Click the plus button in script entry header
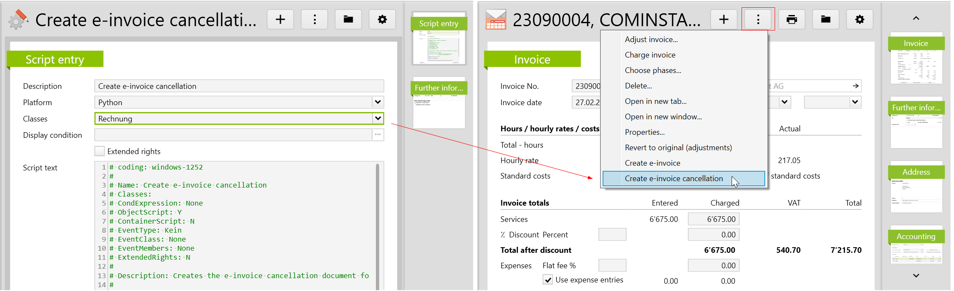The image size is (954, 291). [x=280, y=20]
